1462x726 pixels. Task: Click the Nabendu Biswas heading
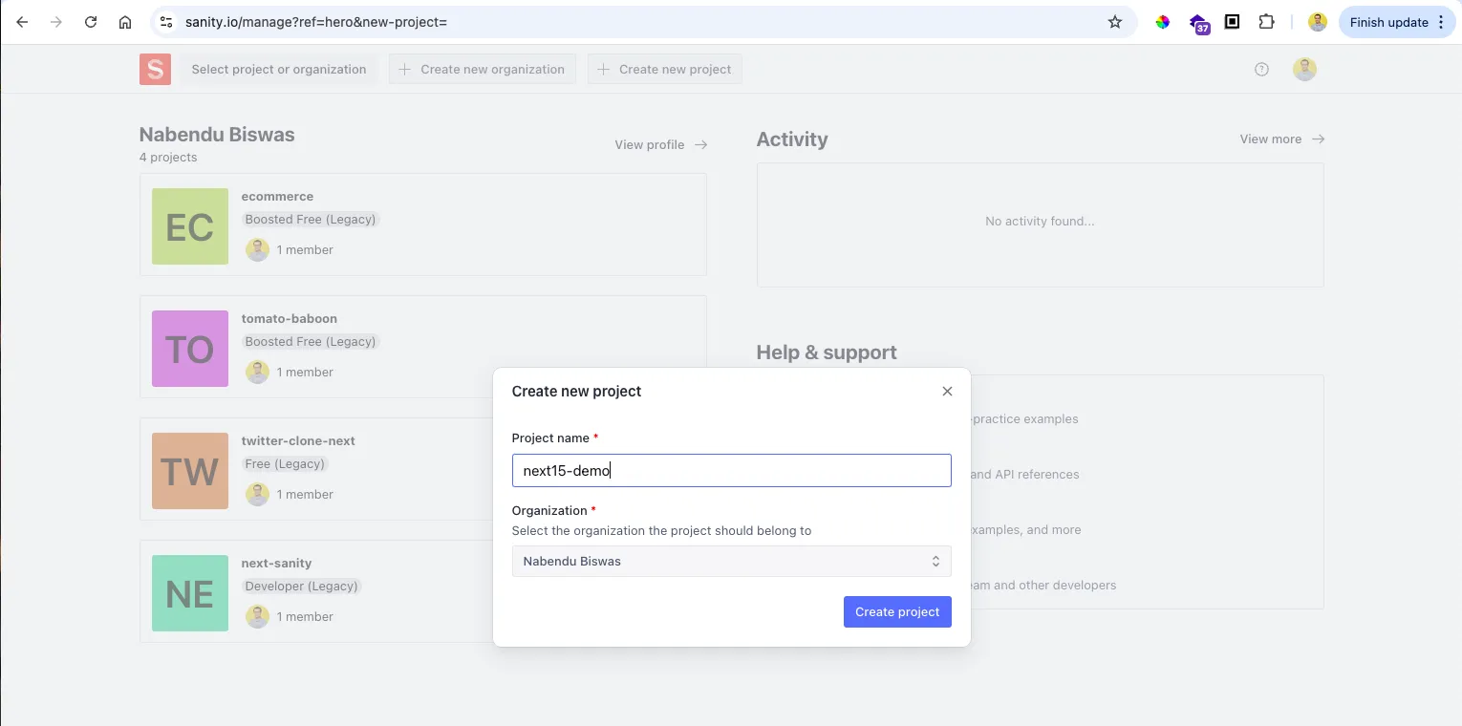pos(217,134)
